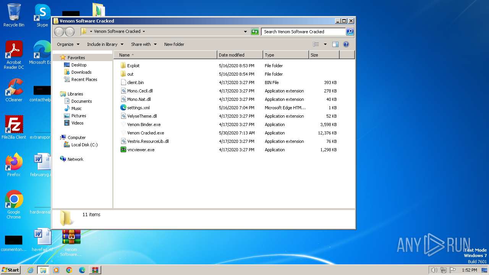Select the Mono.Cecil.dll file

pyautogui.click(x=140, y=91)
